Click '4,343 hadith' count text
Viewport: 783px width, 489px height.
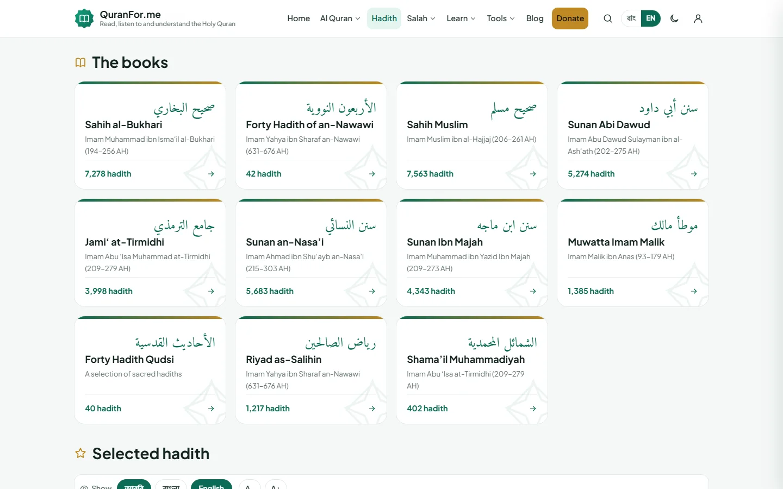click(x=431, y=291)
